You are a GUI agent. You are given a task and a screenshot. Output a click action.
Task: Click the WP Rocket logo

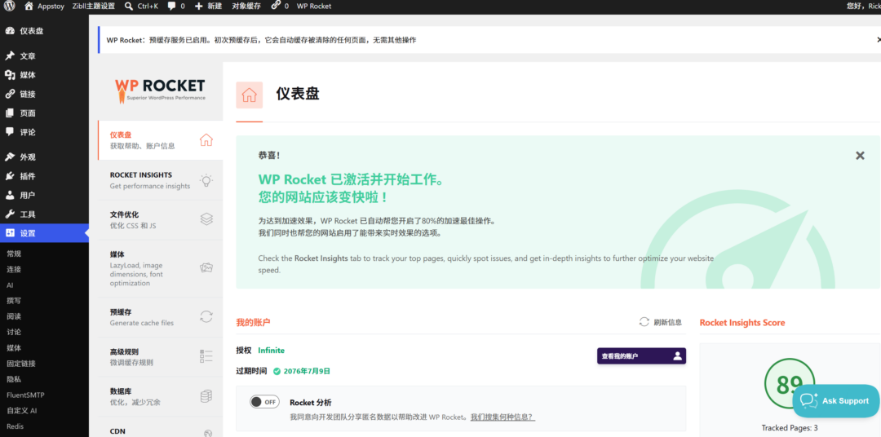coord(160,90)
